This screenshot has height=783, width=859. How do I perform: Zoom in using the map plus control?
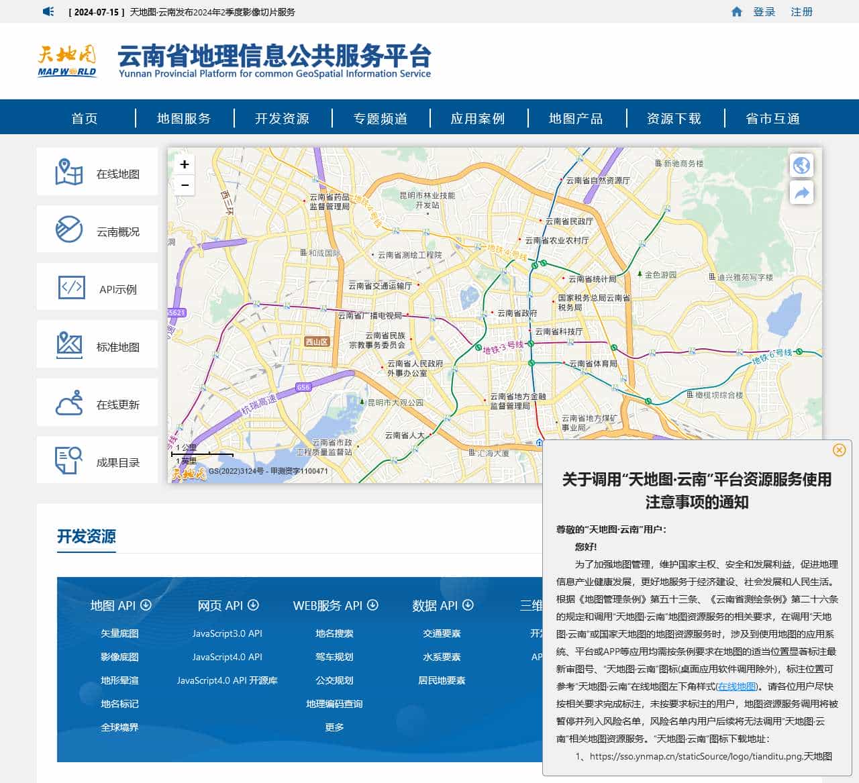pos(184,164)
